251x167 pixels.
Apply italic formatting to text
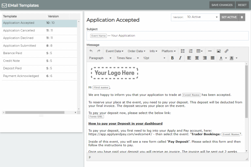pos(180,58)
